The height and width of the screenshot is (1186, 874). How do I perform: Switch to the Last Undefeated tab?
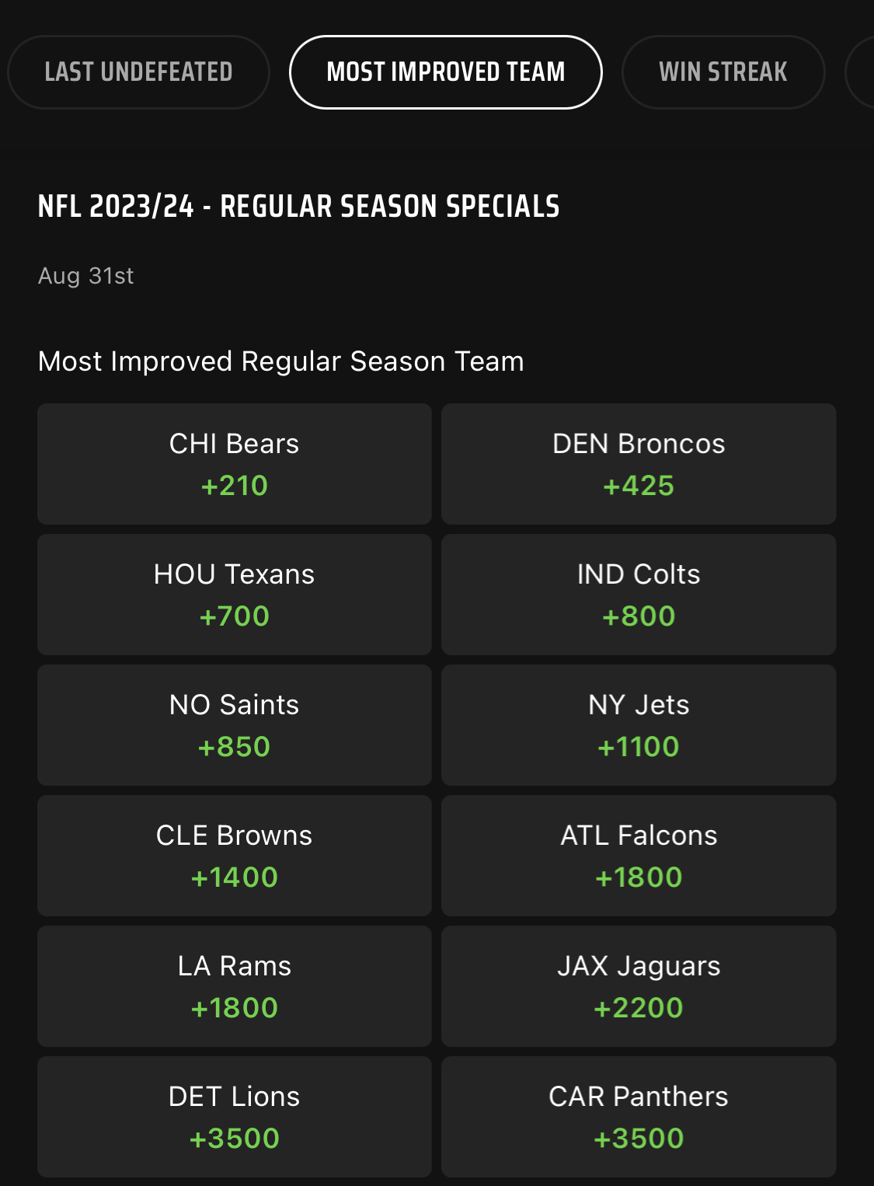pyautogui.click(x=138, y=72)
